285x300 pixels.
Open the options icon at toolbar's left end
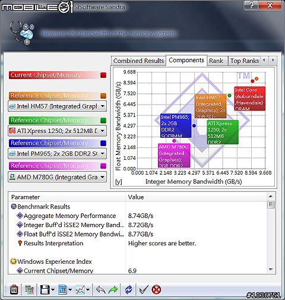click(14, 290)
